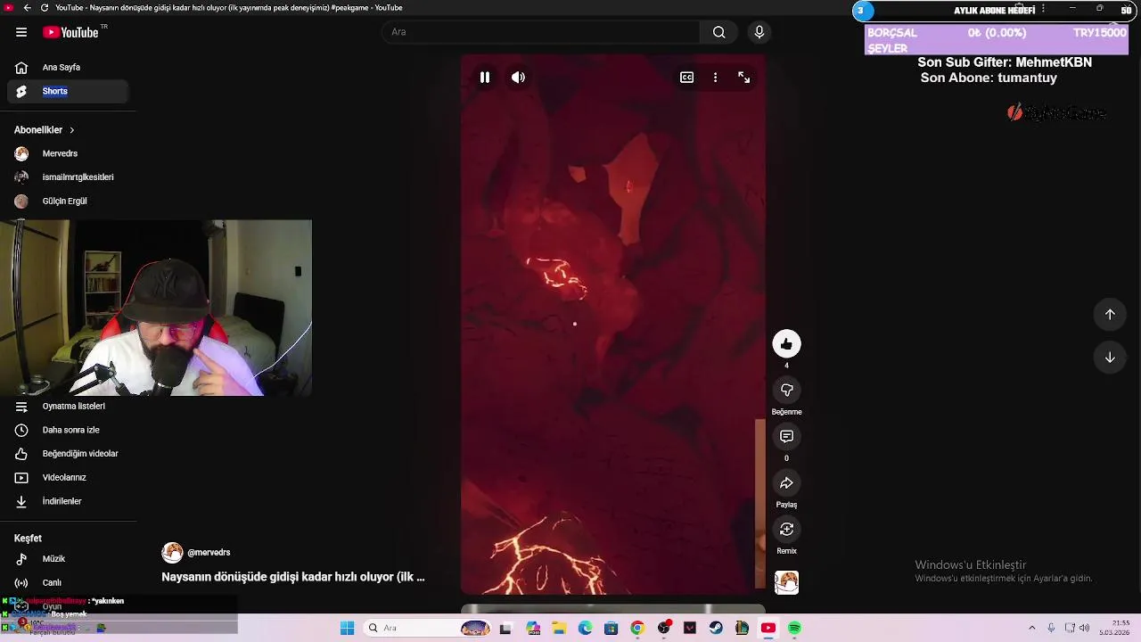
Task: Open the YouTube app on the taskbar
Action: pos(768,628)
